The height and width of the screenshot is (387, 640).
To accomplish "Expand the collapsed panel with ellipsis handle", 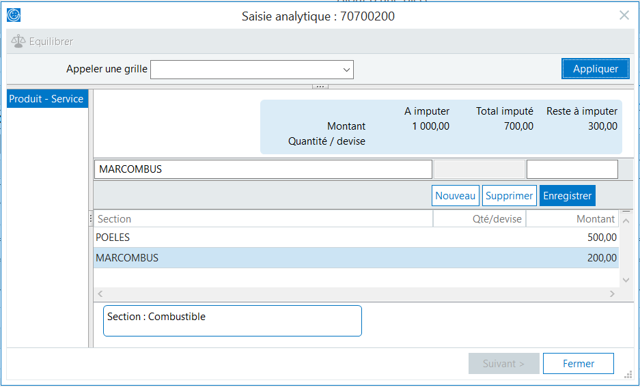I will click(320, 87).
